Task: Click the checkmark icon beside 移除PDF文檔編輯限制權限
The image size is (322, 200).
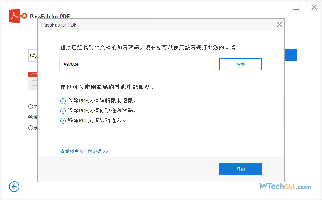Action: pyautogui.click(x=63, y=101)
